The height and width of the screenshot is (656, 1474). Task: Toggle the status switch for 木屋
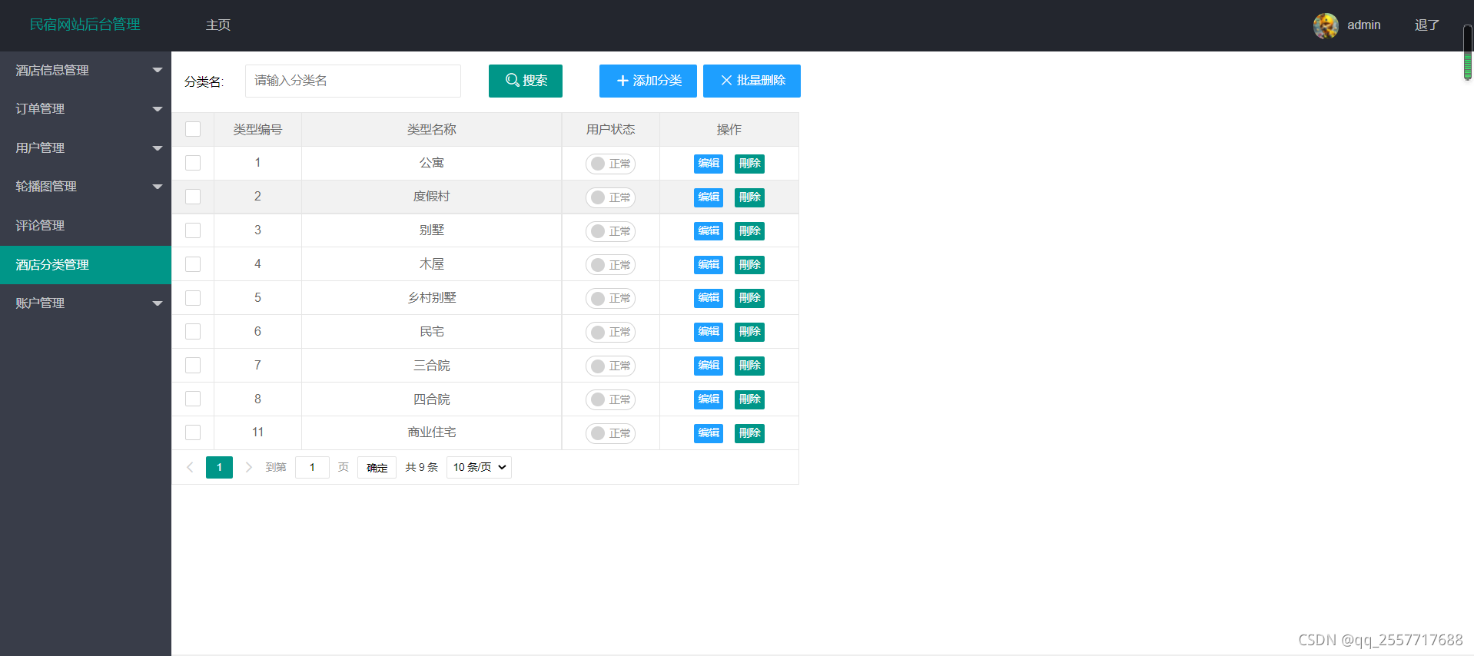click(x=610, y=265)
